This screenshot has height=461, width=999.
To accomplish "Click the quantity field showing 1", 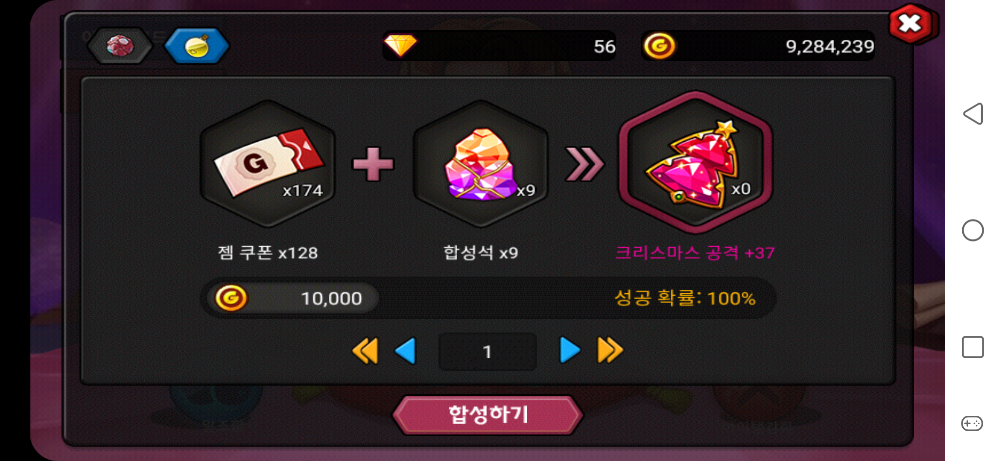I will (488, 352).
